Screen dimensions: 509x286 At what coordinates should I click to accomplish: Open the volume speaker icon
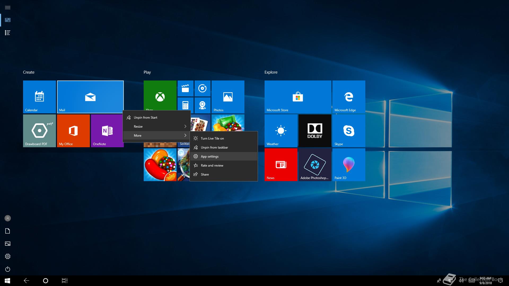tap(461, 281)
